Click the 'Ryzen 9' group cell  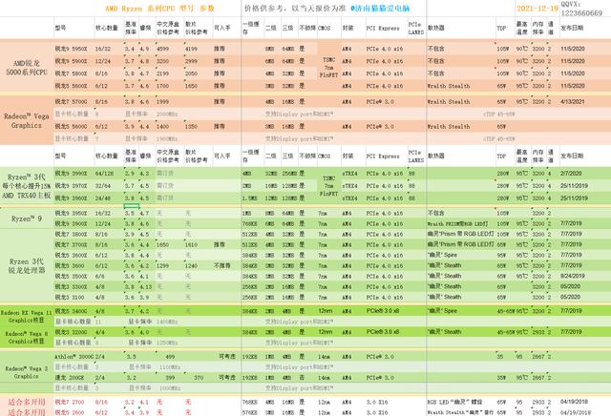(27, 218)
